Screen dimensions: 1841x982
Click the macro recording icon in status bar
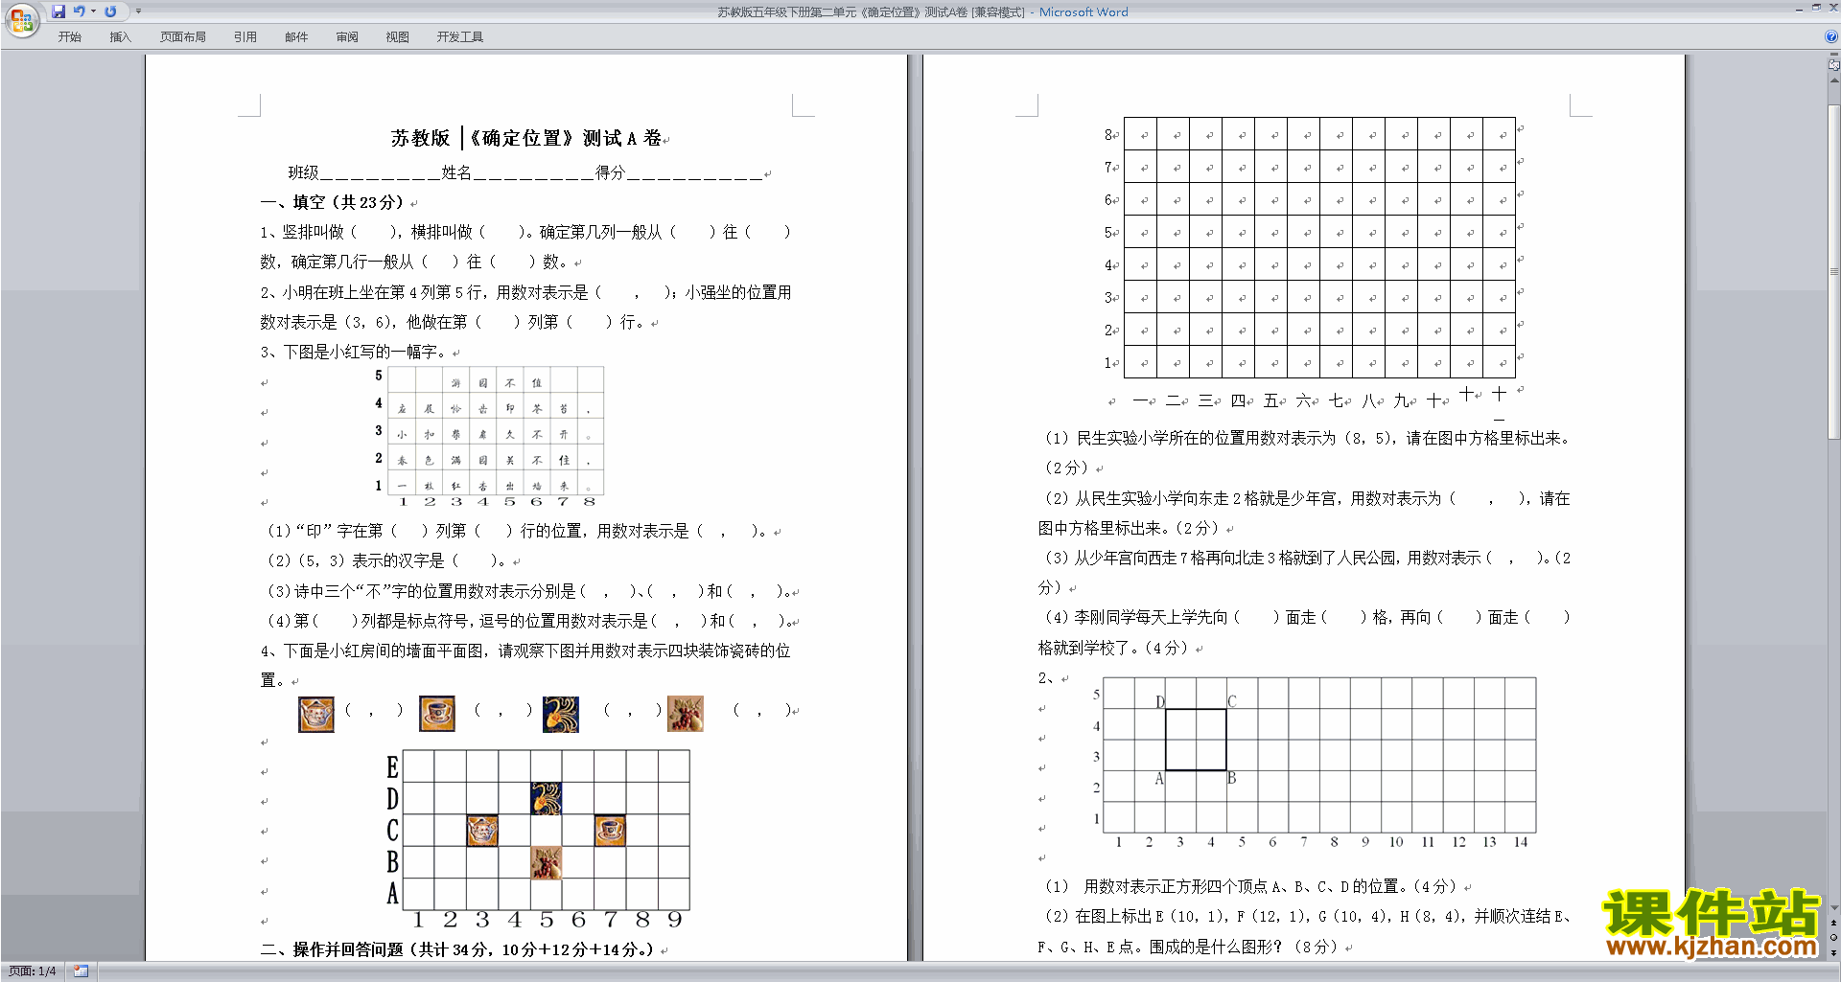(x=81, y=971)
